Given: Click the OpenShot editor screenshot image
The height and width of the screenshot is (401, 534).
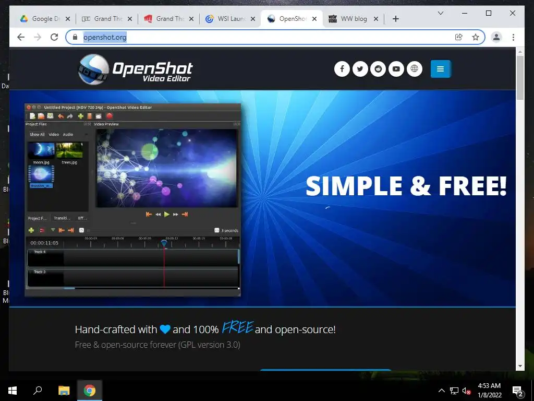Looking at the screenshot, I should tap(133, 199).
